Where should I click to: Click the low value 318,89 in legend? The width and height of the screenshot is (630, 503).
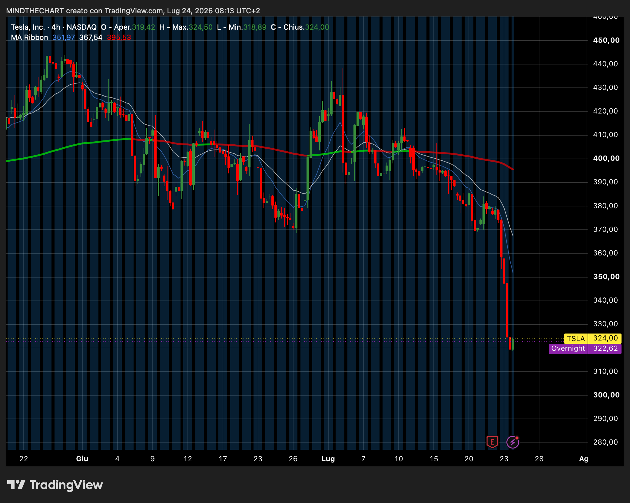click(255, 27)
